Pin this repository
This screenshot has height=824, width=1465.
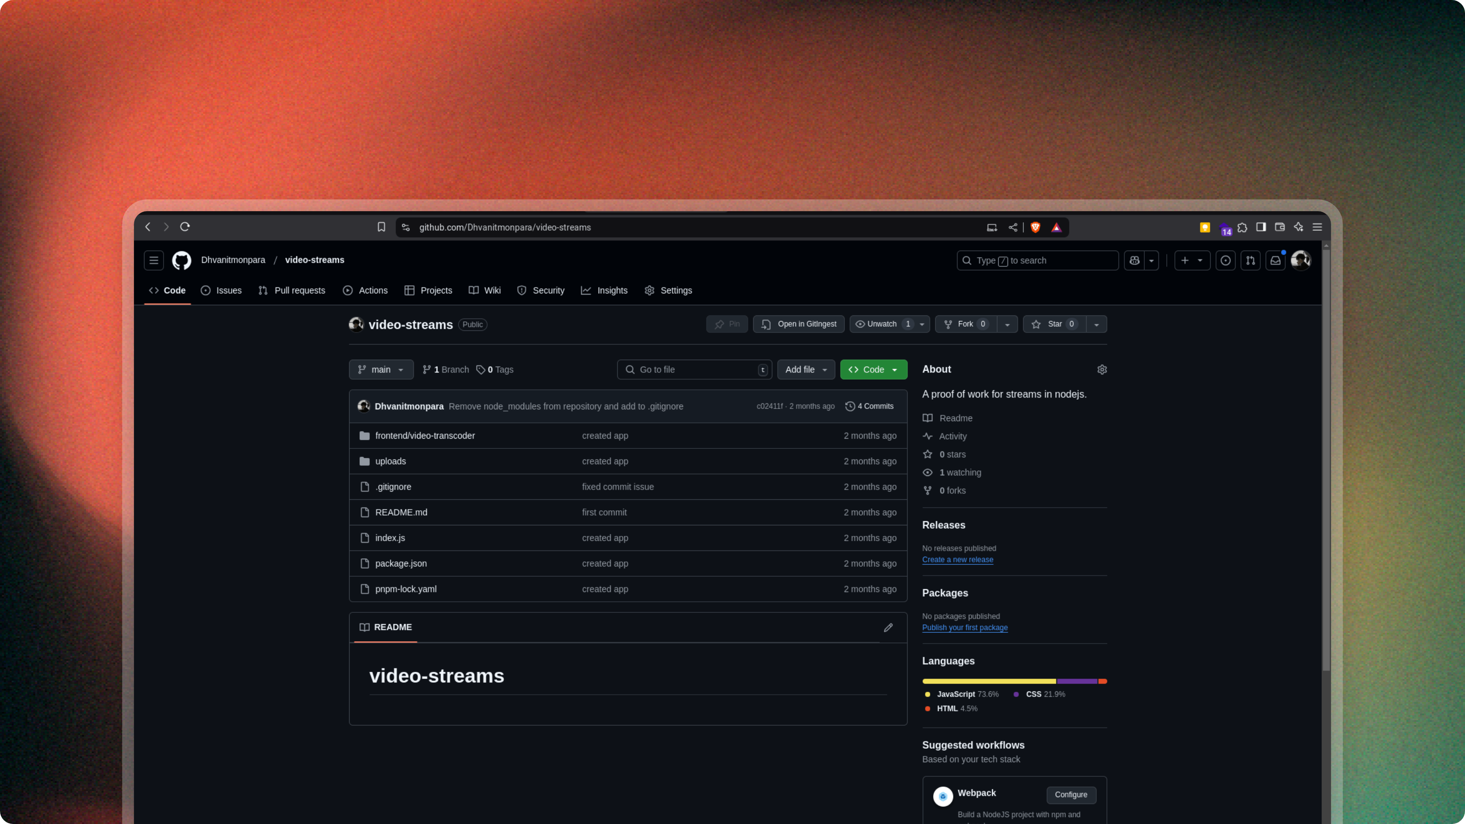tap(726, 324)
